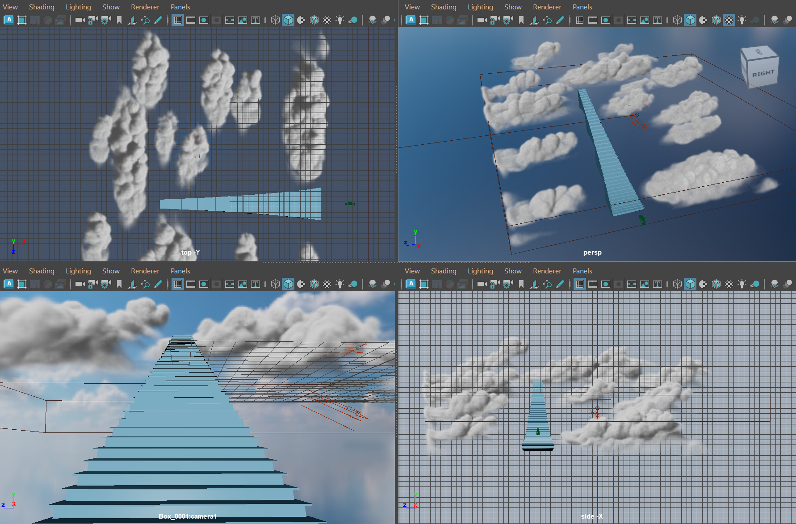796x524 pixels.
Task: Open the Lighting menu in the side panel
Action: click(480, 271)
